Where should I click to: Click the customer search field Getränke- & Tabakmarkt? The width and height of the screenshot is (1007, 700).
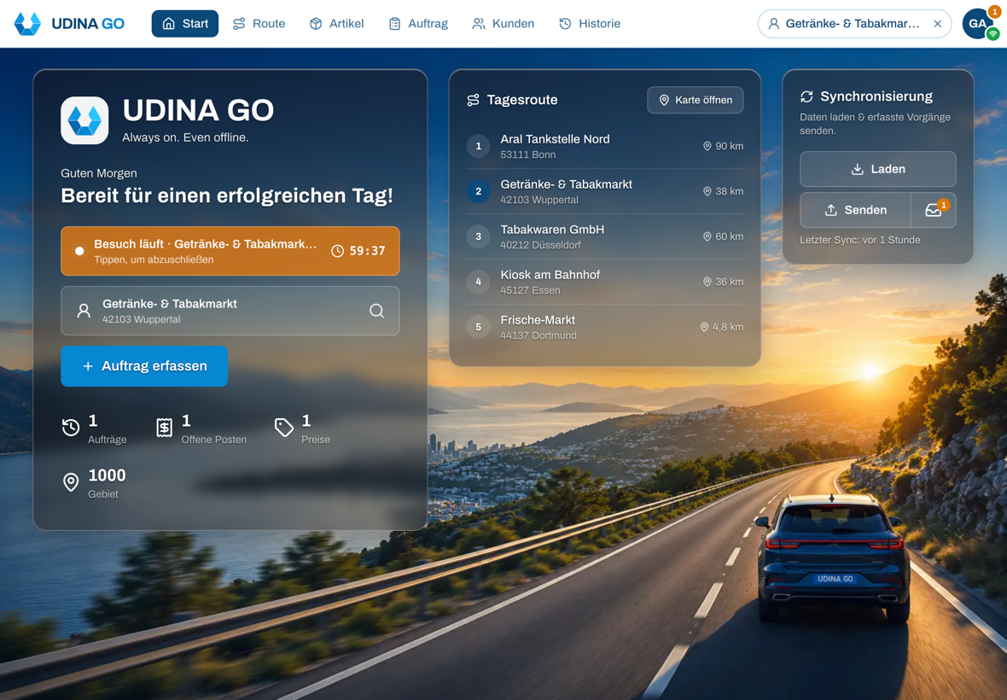tap(230, 311)
